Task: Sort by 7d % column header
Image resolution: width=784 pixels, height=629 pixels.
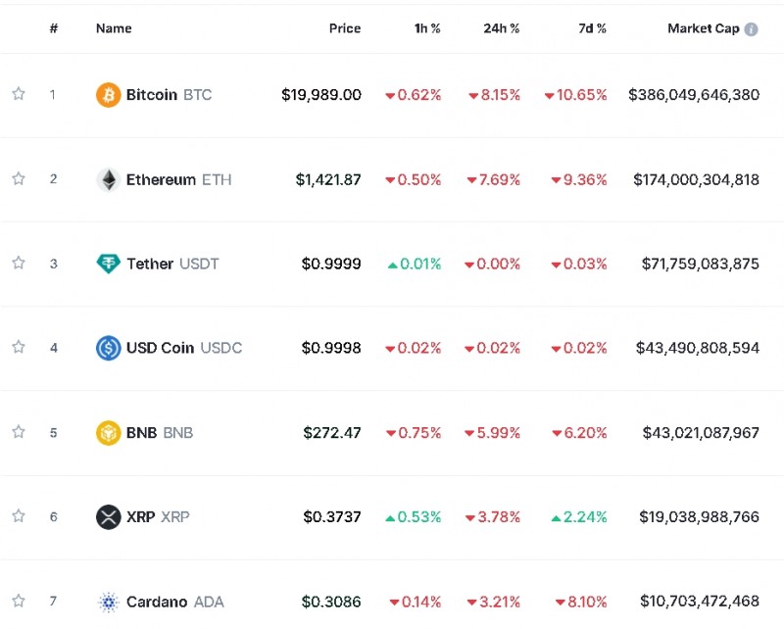Action: click(x=592, y=28)
